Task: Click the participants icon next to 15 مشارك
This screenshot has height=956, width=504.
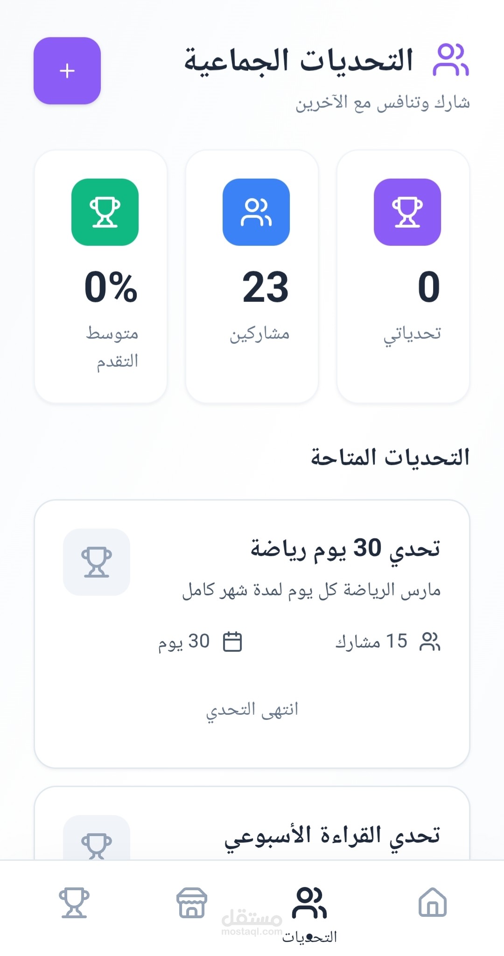Action: click(430, 642)
